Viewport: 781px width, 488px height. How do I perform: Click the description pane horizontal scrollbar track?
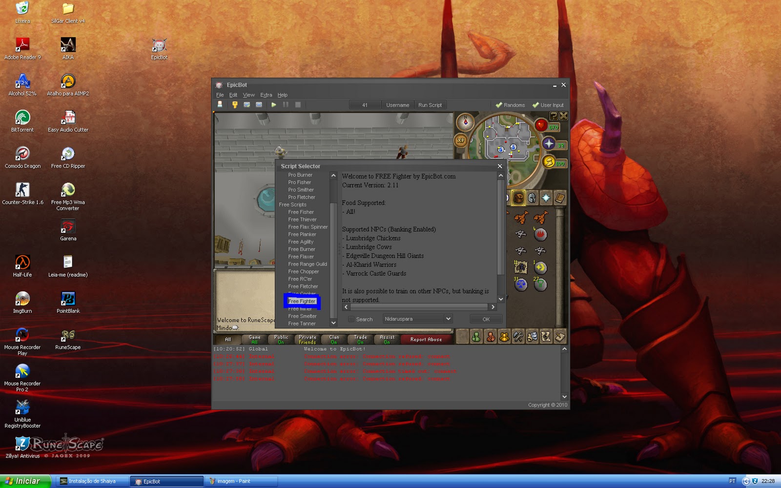pos(420,307)
